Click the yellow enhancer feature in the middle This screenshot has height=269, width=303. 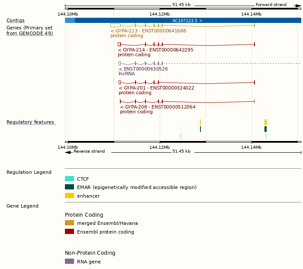pyautogui.click(x=200, y=122)
